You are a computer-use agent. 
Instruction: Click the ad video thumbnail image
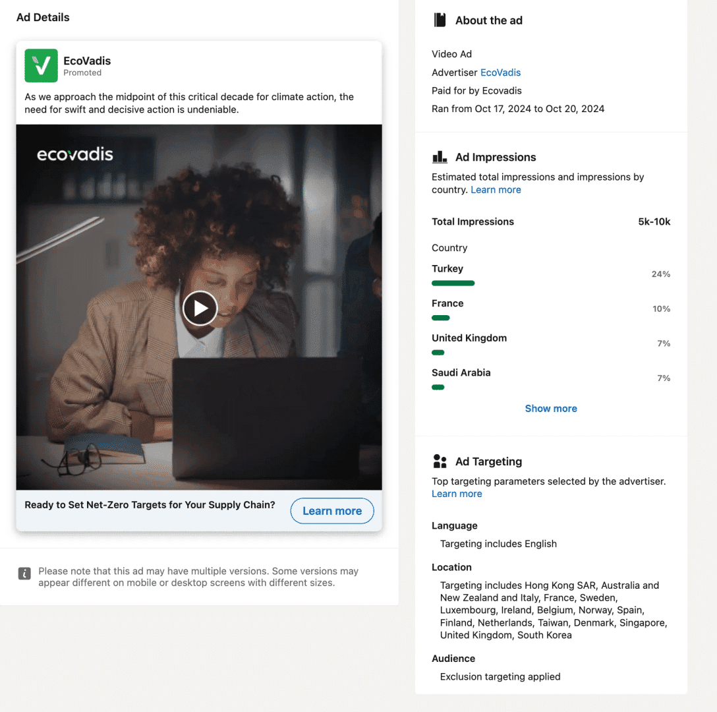[x=199, y=307]
